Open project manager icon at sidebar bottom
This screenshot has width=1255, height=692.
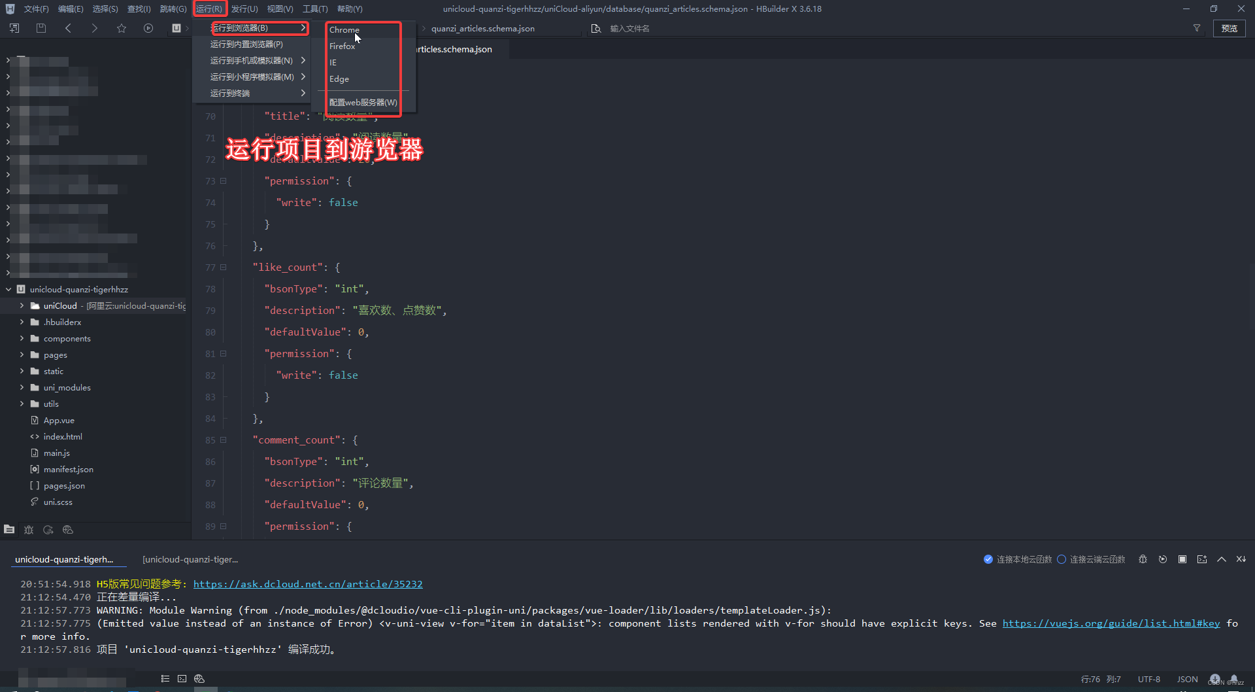[9, 529]
